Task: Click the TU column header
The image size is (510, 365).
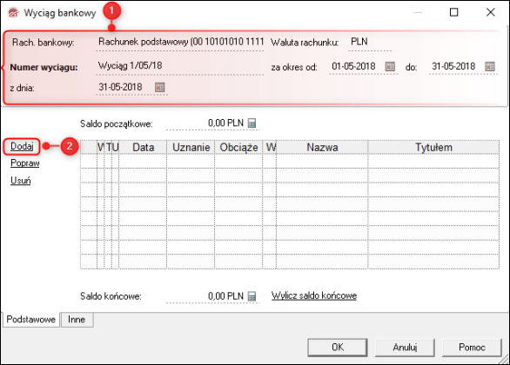Action: click(x=113, y=148)
